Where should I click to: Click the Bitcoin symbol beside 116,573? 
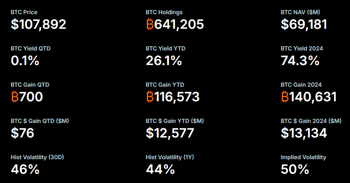[x=150, y=97]
